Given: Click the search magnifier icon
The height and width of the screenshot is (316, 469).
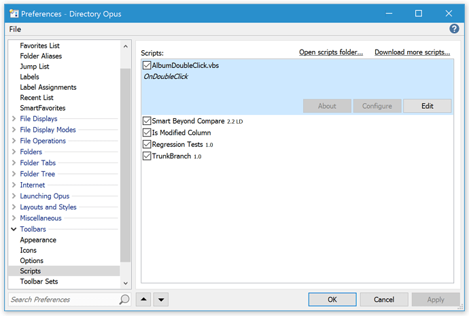Looking at the screenshot, I should (124, 299).
